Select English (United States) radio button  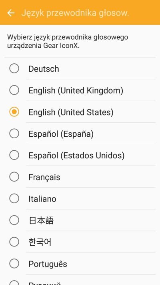14,111
